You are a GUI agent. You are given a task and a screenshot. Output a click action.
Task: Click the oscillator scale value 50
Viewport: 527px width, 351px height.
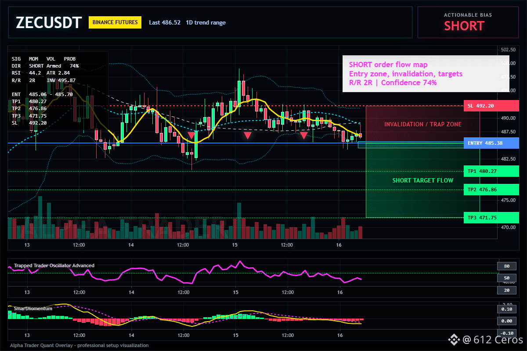tap(506, 278)
